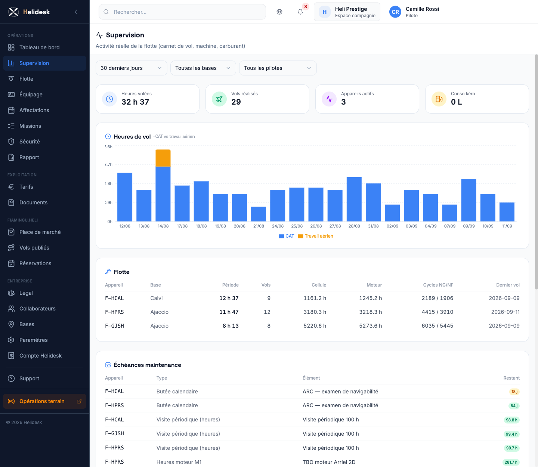Click the Sécurité shield icon
The image size is (538, 467).
(11, 142)
